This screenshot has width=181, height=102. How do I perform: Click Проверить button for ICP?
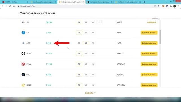pos(152,22)
